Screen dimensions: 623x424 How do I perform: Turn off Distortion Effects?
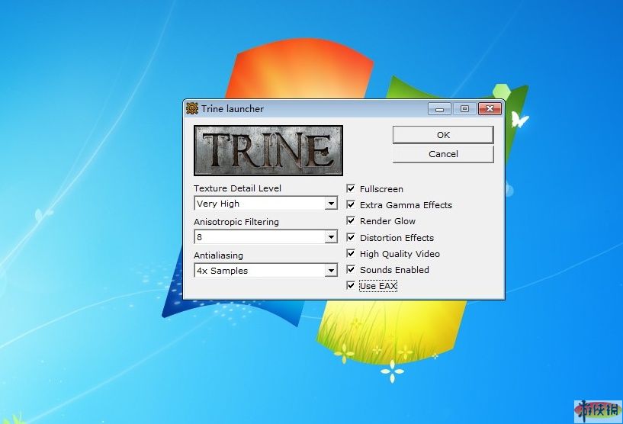tap(351, 237)
